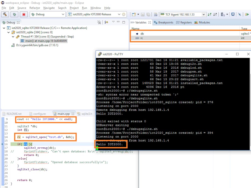
Task: Click the red Terminate icon in the toolbar
Action: click(x=24, y=14)
